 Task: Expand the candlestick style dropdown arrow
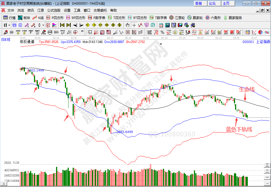click(x=43, y=25)
